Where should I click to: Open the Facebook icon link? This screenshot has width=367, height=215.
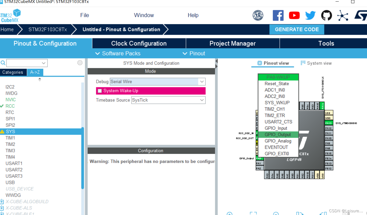coord(278,15)
